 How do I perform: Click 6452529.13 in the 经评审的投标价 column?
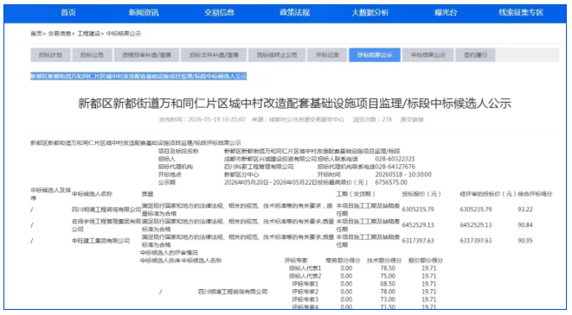(x=476, y=225)
